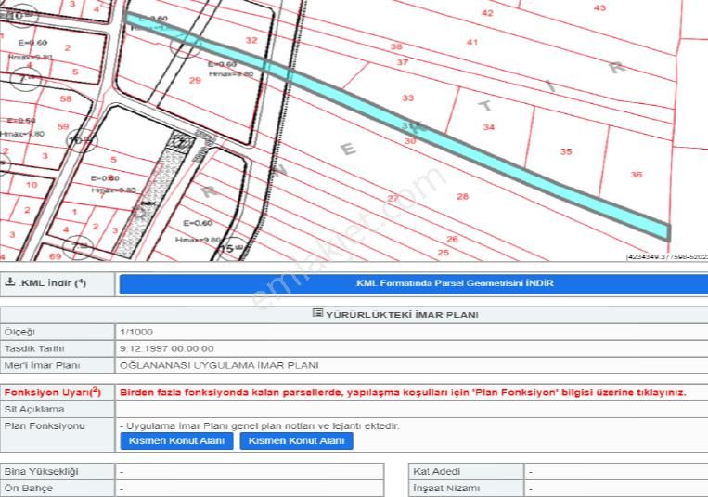Click parcel 36 on the map
Viewport: 708px width, 497px height.
(x=637, y=174)
